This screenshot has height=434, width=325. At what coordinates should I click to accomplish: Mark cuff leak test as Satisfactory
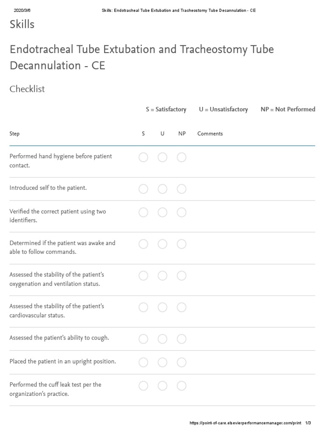[143, 386]
